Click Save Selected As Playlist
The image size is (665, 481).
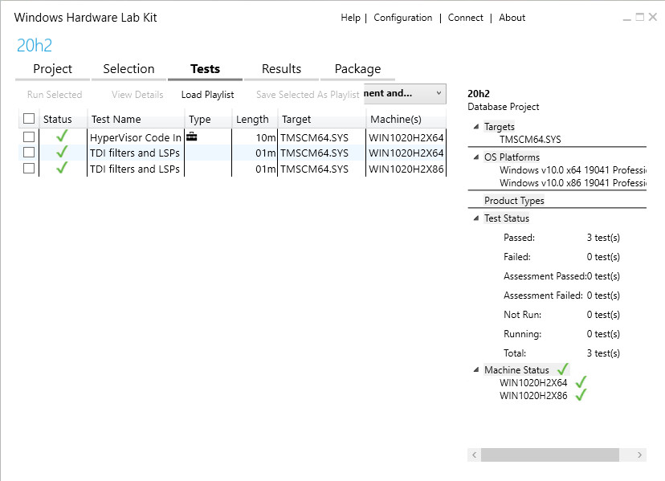308,95
